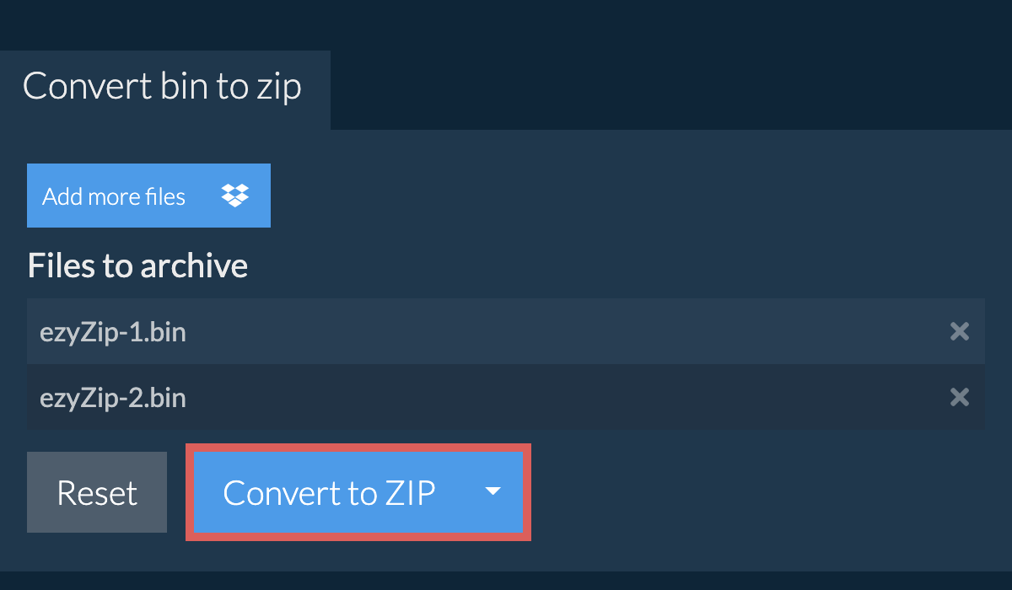Click the Add more files button
Image resolution: width=1012 pixels, height=590 pixels.
tap(148, 196)
